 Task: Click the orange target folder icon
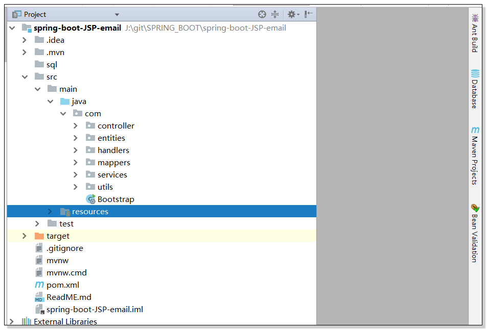coord(39,236)
